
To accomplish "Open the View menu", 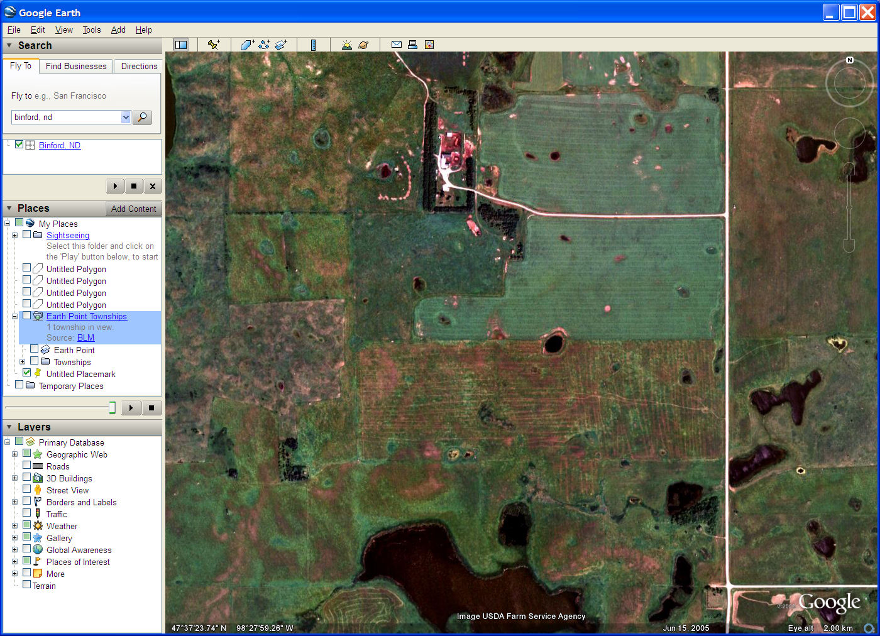I will click(64, 30).
